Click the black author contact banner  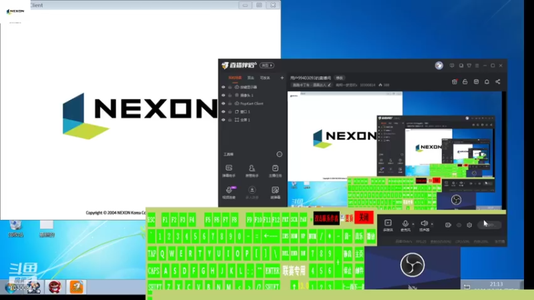(x=326, y=218)
